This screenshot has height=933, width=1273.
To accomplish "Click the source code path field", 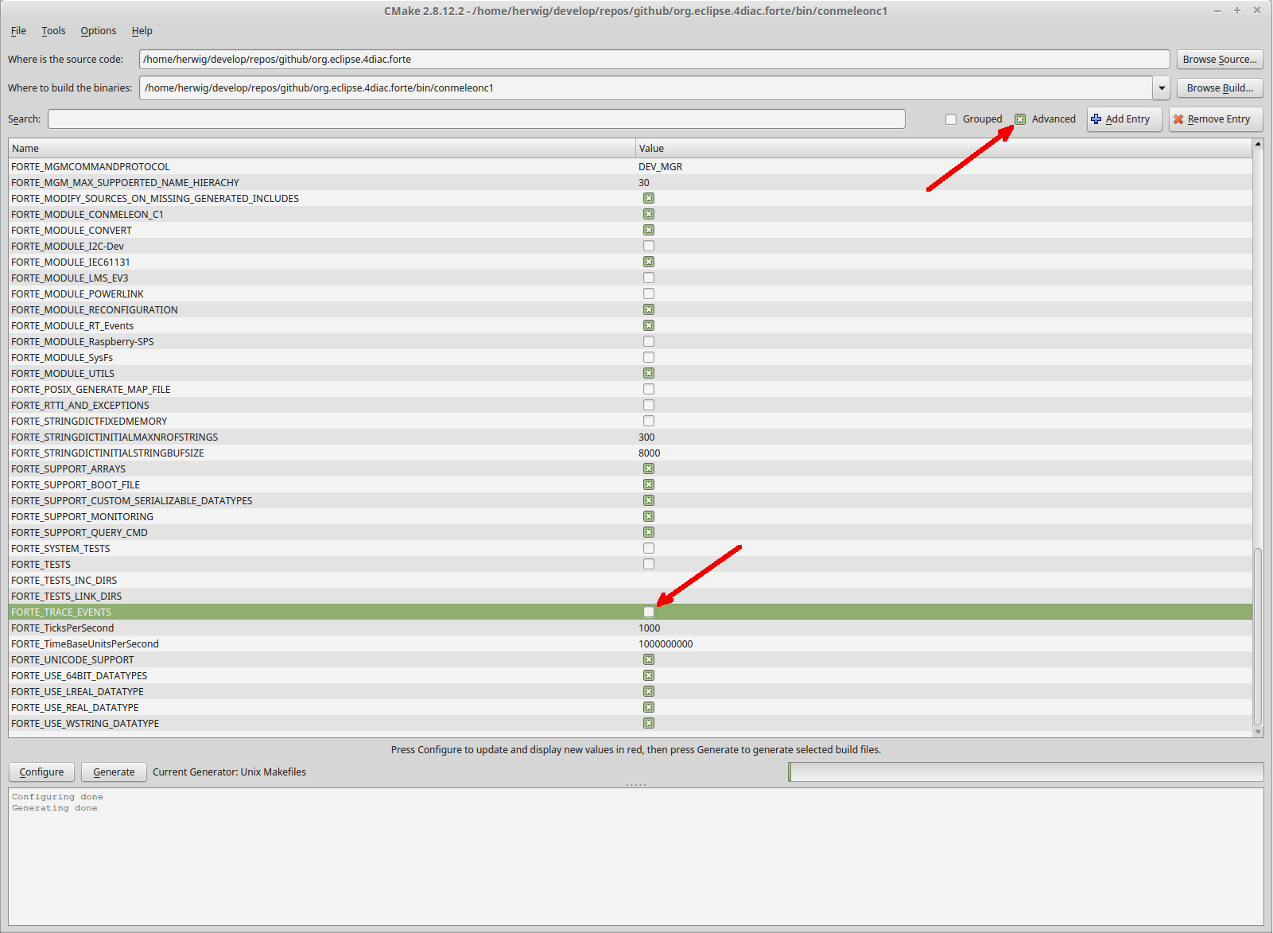I will point(654,60).
